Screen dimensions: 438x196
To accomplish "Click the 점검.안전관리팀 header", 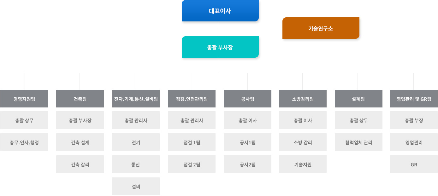I will (192, 99).
